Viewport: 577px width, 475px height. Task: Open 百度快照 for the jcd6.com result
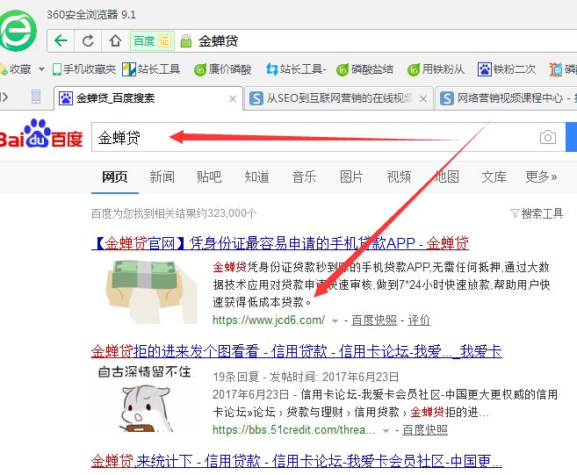pos(374,320)
